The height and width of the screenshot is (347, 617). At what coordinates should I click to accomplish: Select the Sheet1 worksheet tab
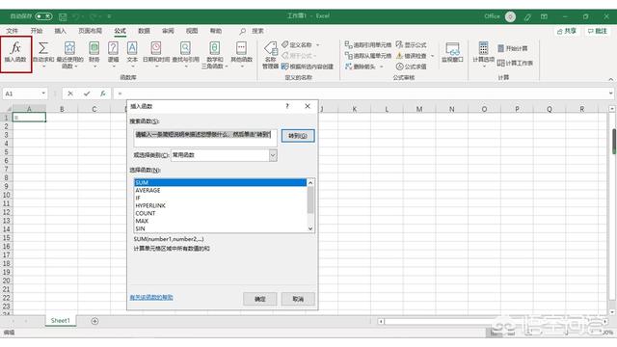coord(60,321)
